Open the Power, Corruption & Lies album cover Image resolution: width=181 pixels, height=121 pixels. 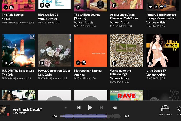click(55, 51)
